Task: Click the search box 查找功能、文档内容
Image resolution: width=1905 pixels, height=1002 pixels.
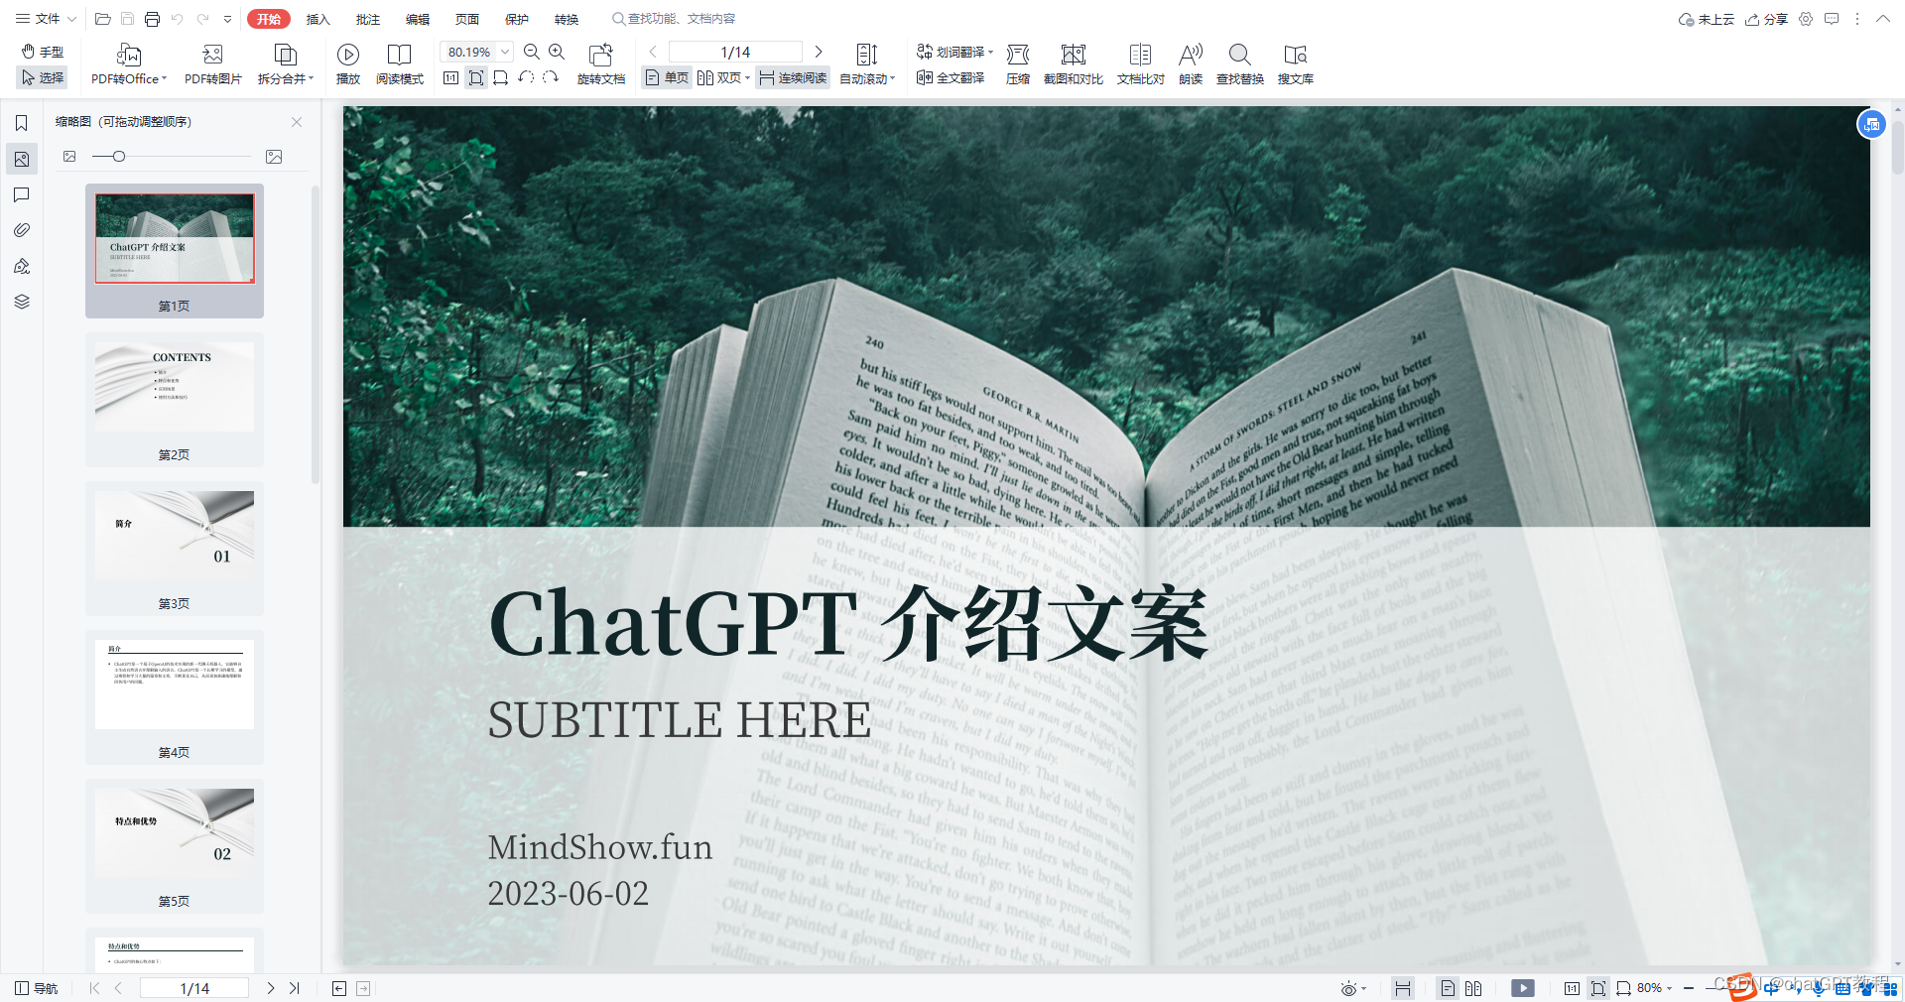Action: point(675,19)
